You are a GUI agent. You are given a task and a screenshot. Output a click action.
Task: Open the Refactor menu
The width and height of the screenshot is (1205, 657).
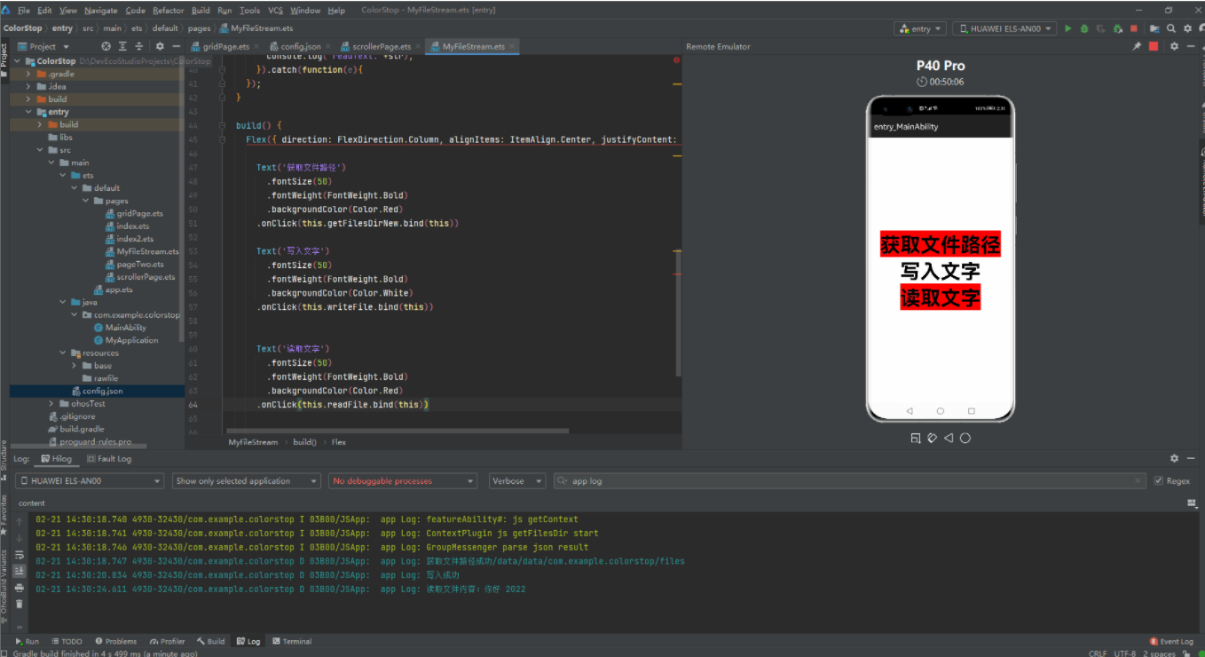point(168,11)
